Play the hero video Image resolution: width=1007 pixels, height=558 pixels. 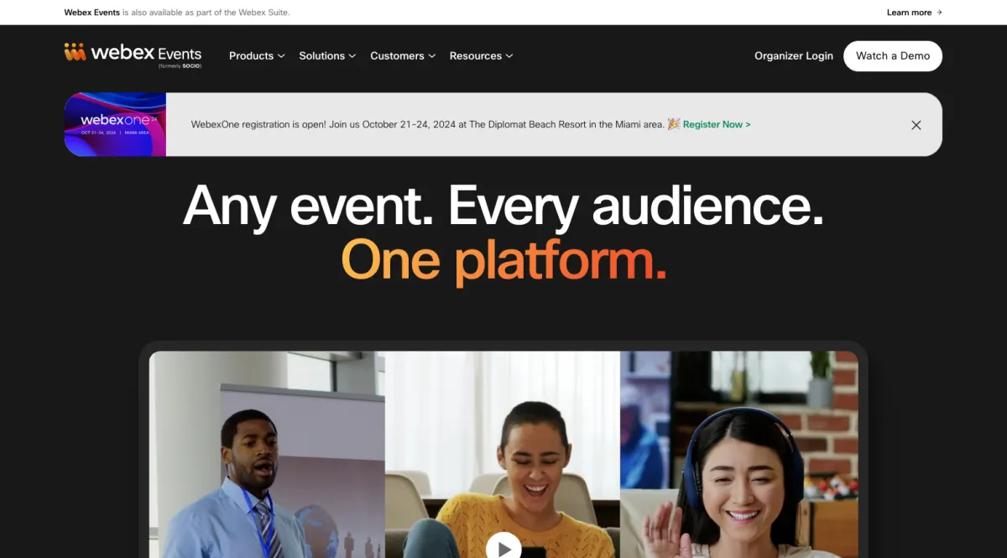coord(503,549)
